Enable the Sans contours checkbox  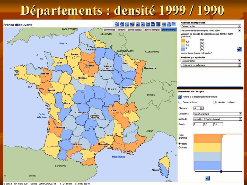(180, 102)
